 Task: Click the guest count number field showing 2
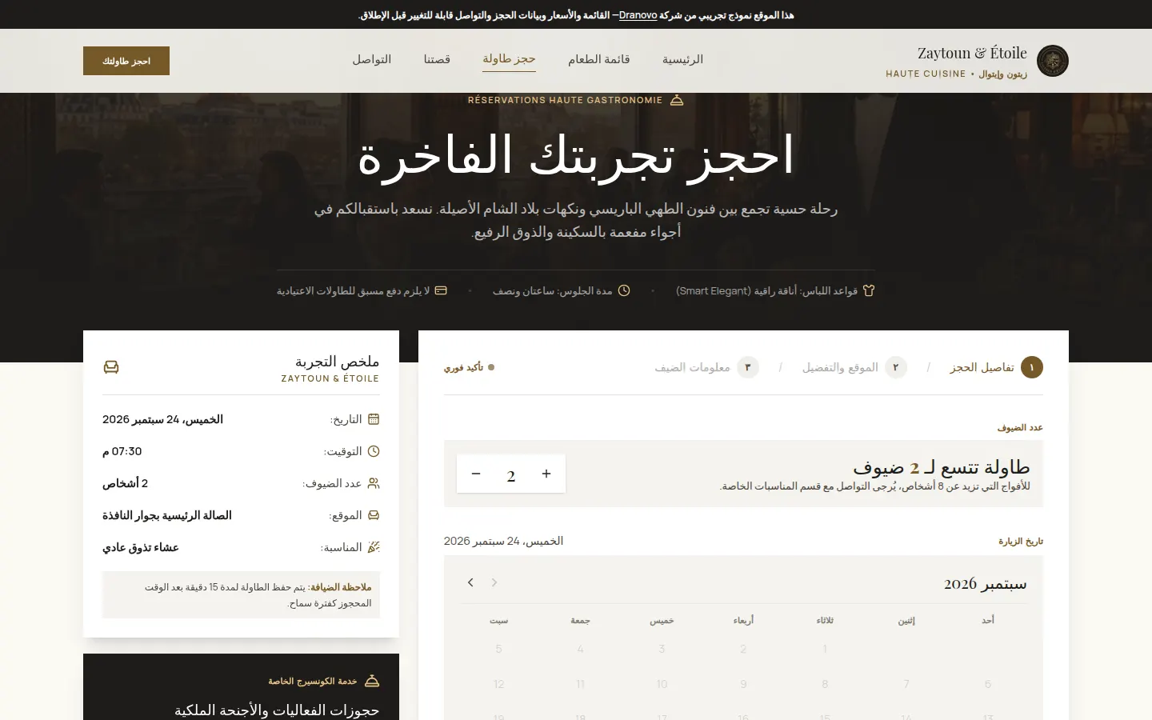pyautogui.click(x=511, y=474)
